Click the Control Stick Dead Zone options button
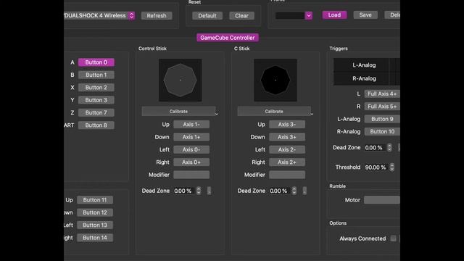464x261 pixels. [210, 191]
